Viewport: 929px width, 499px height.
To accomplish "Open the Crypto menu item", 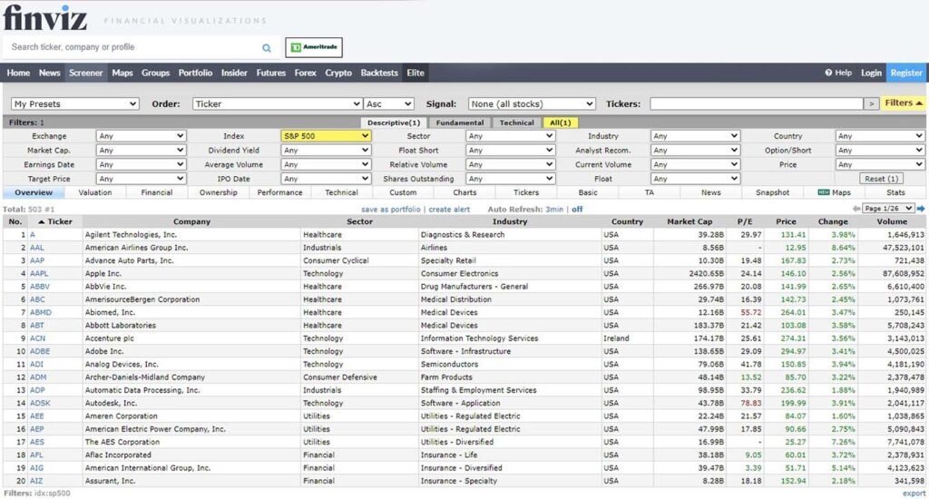I will [338, 73].
